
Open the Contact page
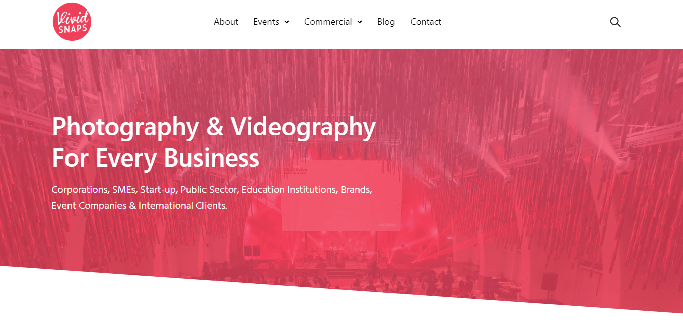coord(426,22)
